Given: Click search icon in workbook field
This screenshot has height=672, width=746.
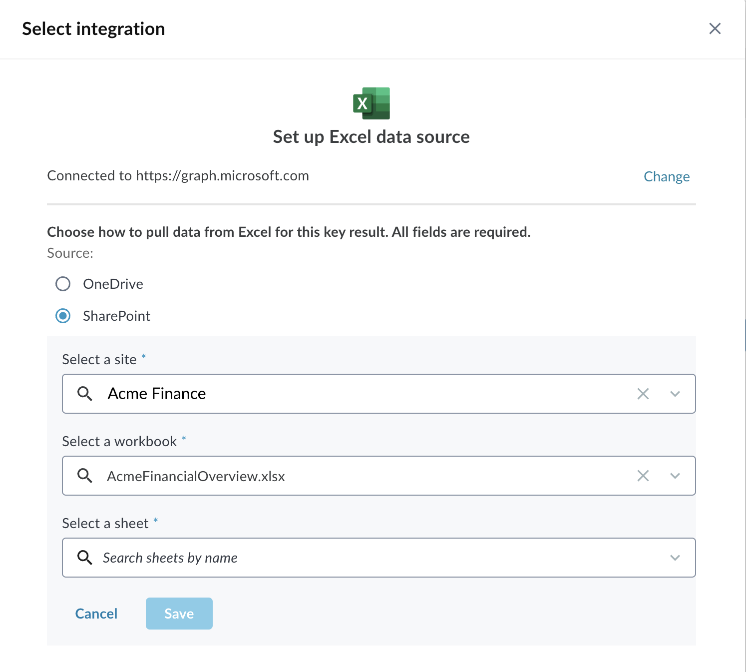Looking at the screenshot, I should 85,476.
